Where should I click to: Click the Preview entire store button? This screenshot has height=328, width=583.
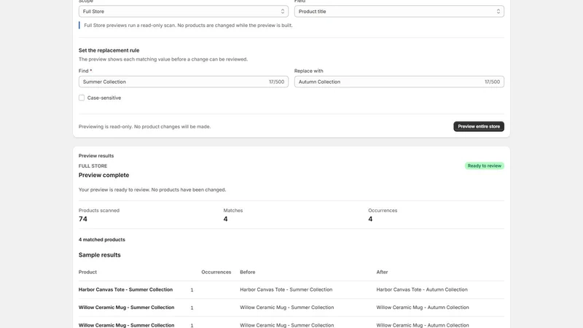click(479, 126)
